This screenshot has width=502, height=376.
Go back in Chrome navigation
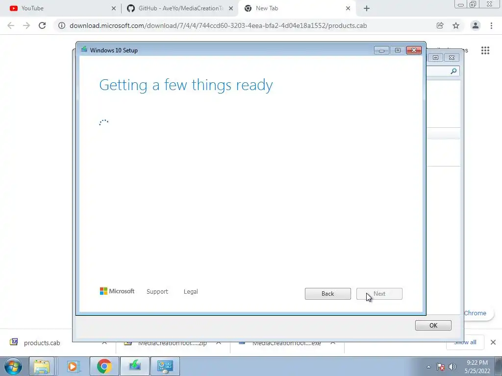click(x=11, y=25)
